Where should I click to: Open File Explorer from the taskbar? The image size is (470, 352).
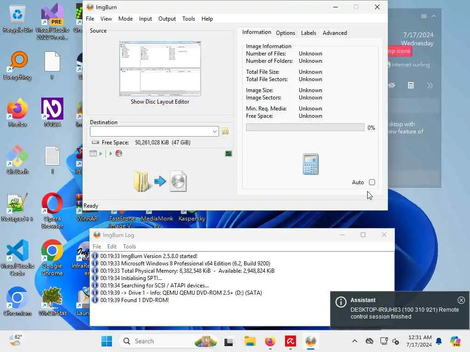tap(250, 341)
